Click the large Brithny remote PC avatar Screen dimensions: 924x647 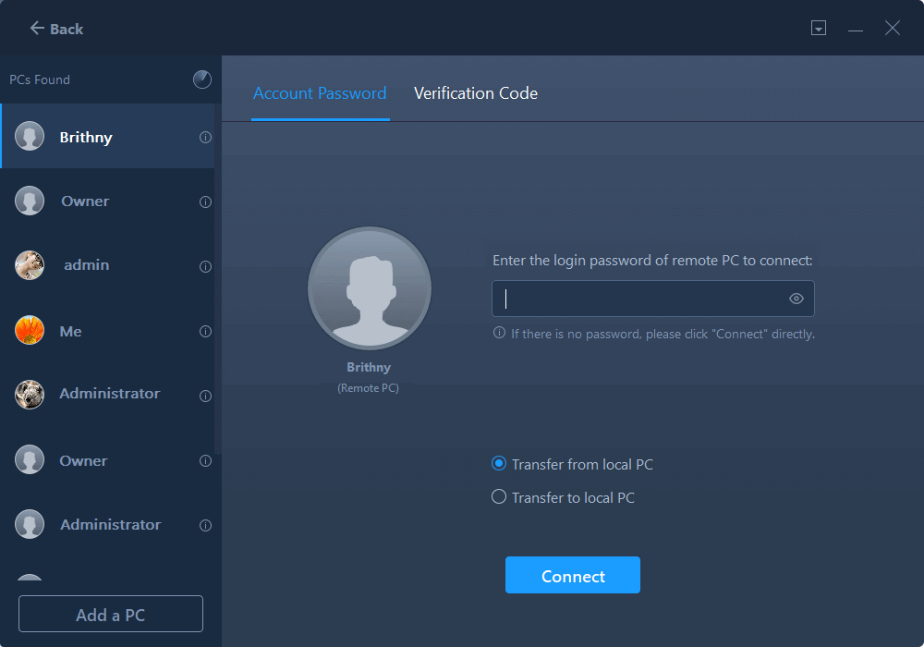pyautogui.click(x=369, y=287)
